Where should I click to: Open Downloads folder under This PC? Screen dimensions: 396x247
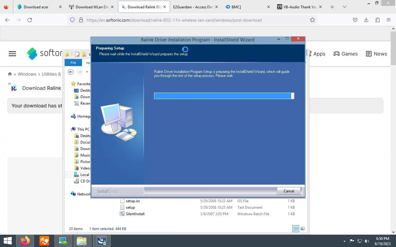(82, 149)
